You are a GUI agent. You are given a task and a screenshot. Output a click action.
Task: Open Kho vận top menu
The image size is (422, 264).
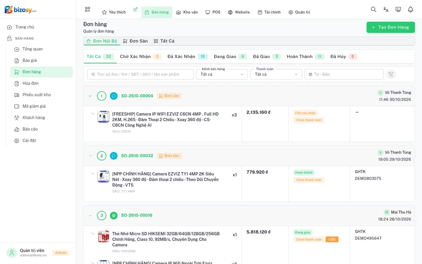click(187, 12)
